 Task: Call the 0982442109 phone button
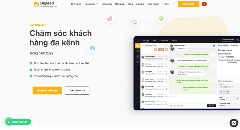[18, 122]
